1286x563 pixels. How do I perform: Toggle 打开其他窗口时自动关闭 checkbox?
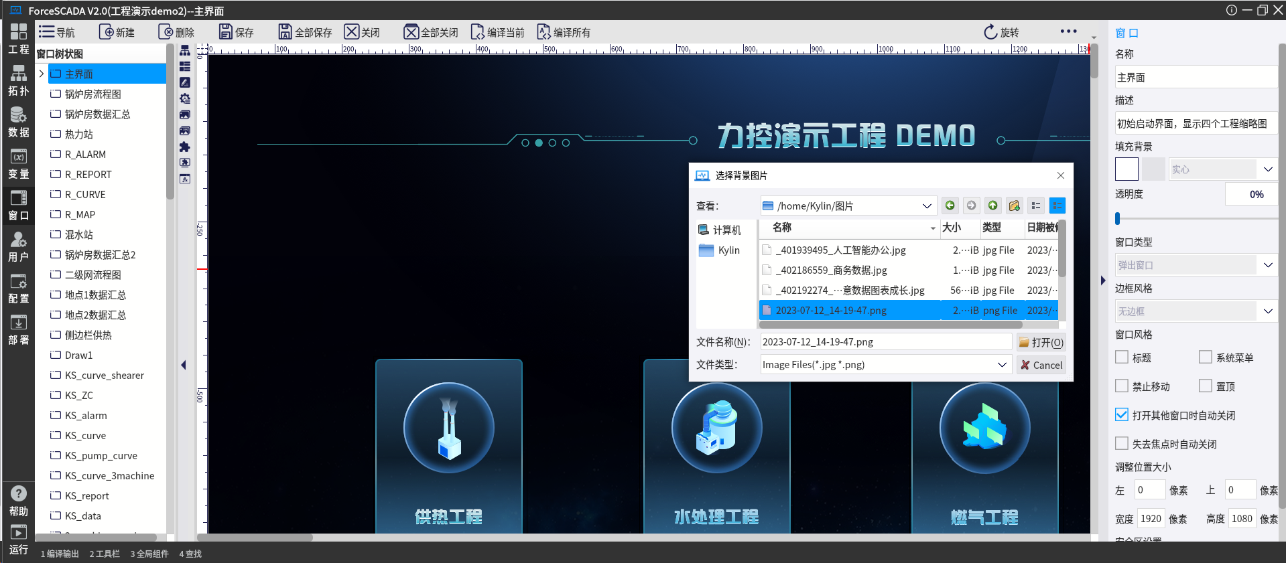[1122, 415]
